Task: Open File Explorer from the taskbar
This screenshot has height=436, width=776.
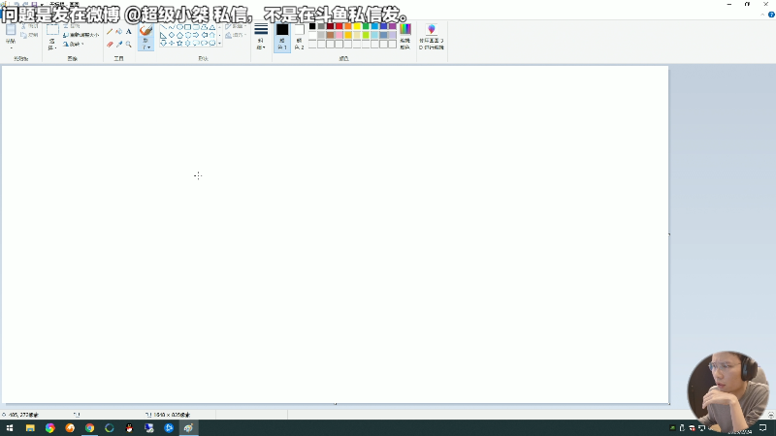Action: click(x=30, y=428)
